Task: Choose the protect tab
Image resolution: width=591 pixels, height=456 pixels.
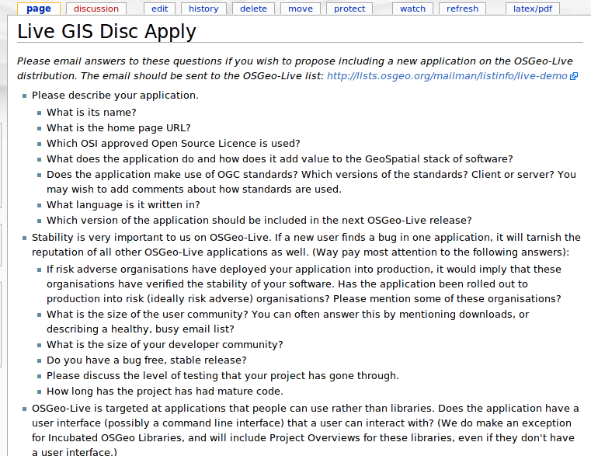Action: coord(349,9)
